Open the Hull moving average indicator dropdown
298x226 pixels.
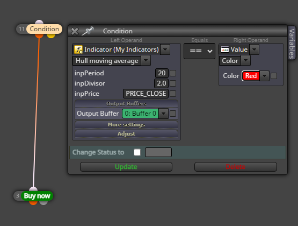(146, 61)
